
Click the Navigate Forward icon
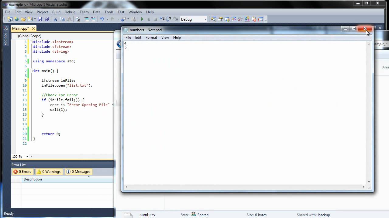click(133, 19)
